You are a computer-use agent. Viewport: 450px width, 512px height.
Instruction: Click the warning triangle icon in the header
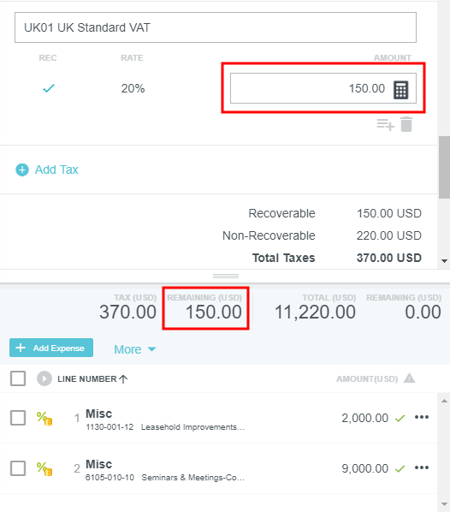(409, 378)
